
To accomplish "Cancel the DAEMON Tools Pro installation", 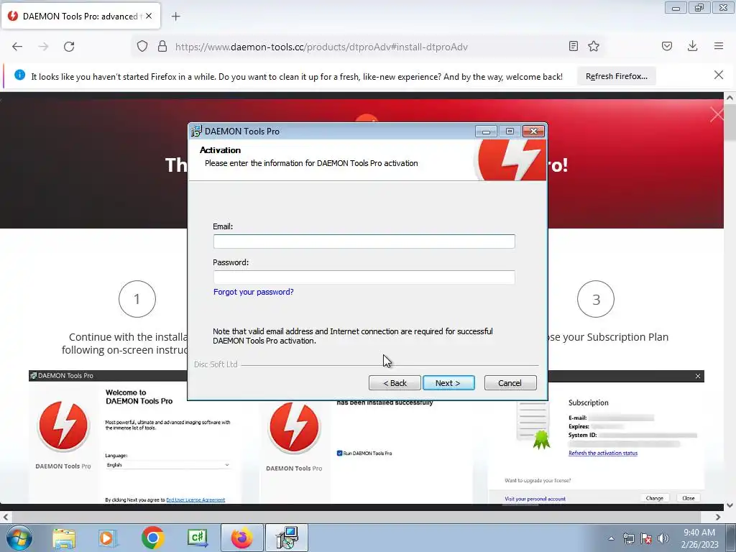I will click(510, 383).
